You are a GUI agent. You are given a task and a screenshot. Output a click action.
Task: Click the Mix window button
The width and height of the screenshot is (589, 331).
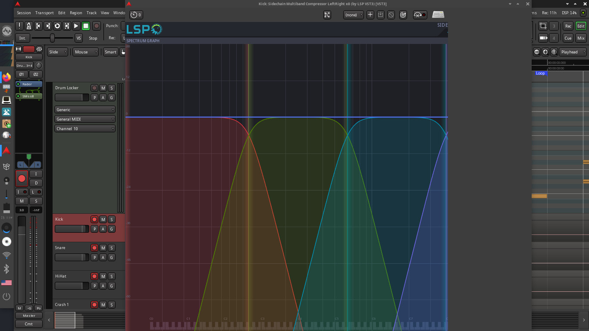(x=581, y=38)
